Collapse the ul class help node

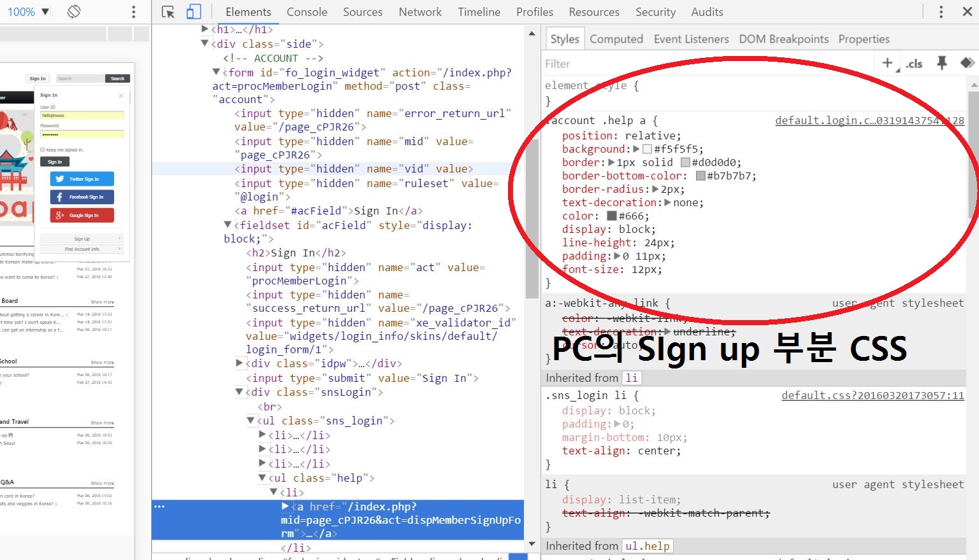262,478
